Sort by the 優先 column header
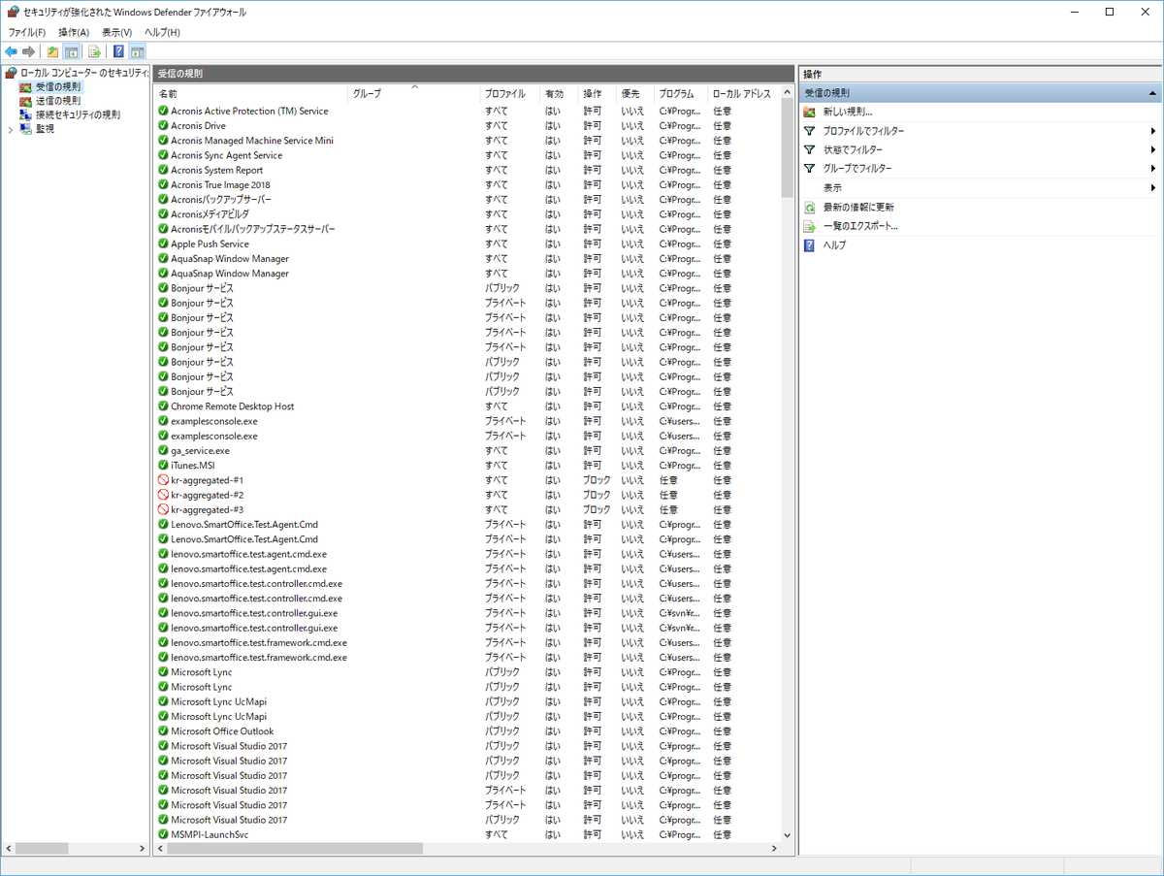Viewport: 1164px width, 876px height. (635, 94)
